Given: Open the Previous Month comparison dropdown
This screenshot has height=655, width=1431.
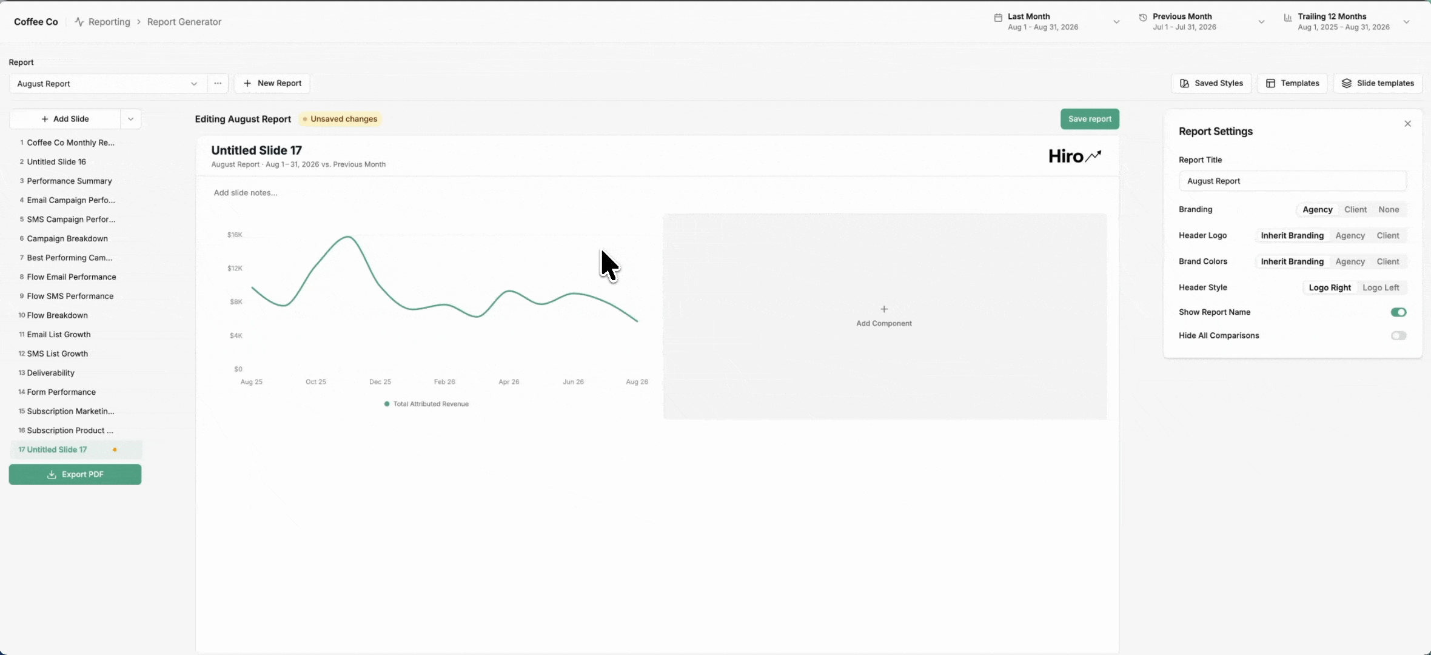Looking at the screenshot, I should pos(1202,22).
